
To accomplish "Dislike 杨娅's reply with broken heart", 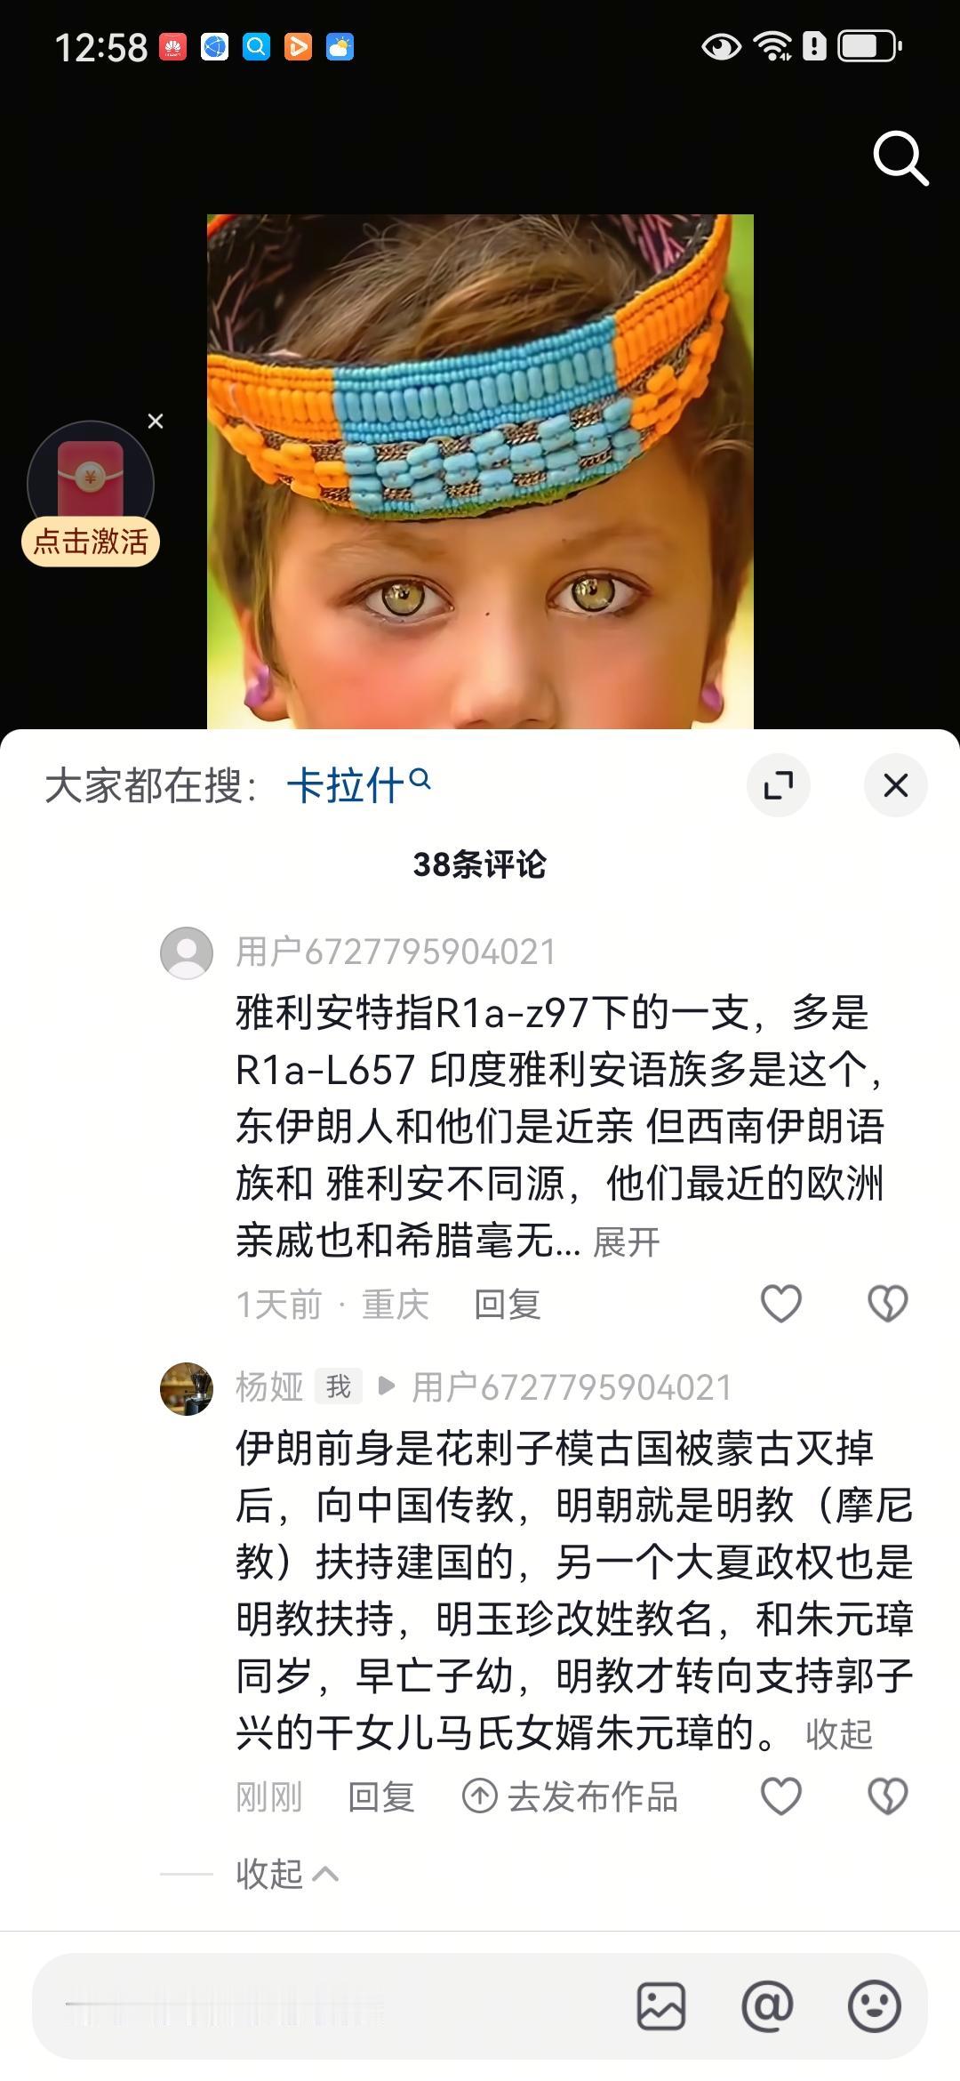I will (x=887, y=1796).
